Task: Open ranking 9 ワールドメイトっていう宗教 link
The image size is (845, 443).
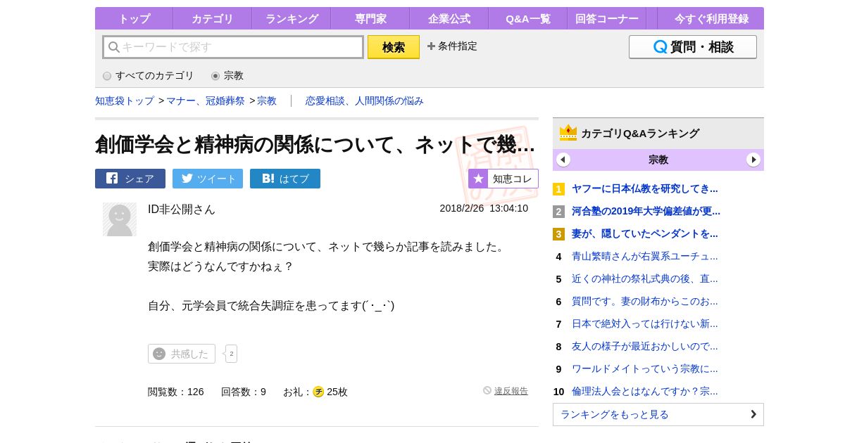Action: pyautogui.click(x=645, y=368)
